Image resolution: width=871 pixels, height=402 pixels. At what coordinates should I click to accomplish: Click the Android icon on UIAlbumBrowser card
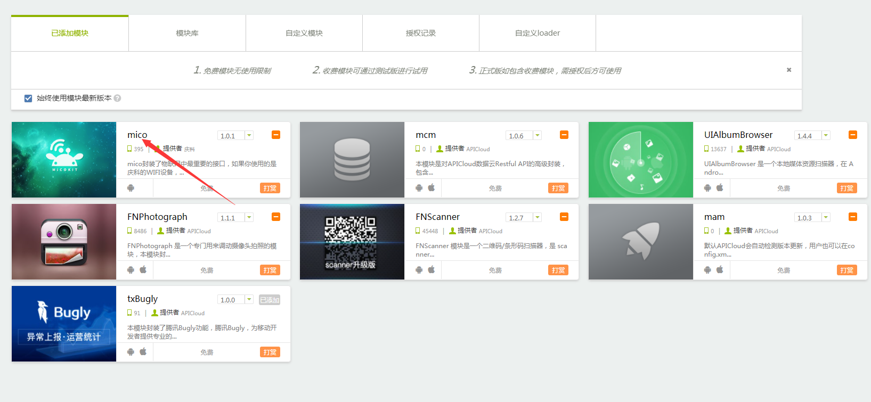coord(707,188)
